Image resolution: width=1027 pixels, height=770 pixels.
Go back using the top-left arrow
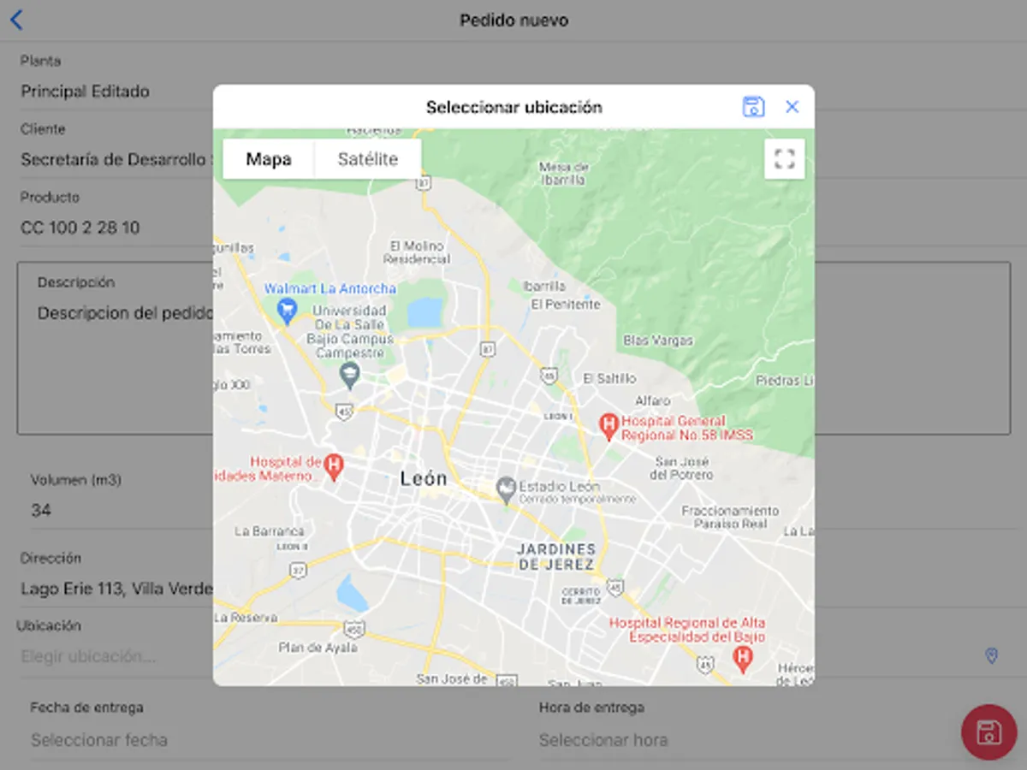pos(16,21)
